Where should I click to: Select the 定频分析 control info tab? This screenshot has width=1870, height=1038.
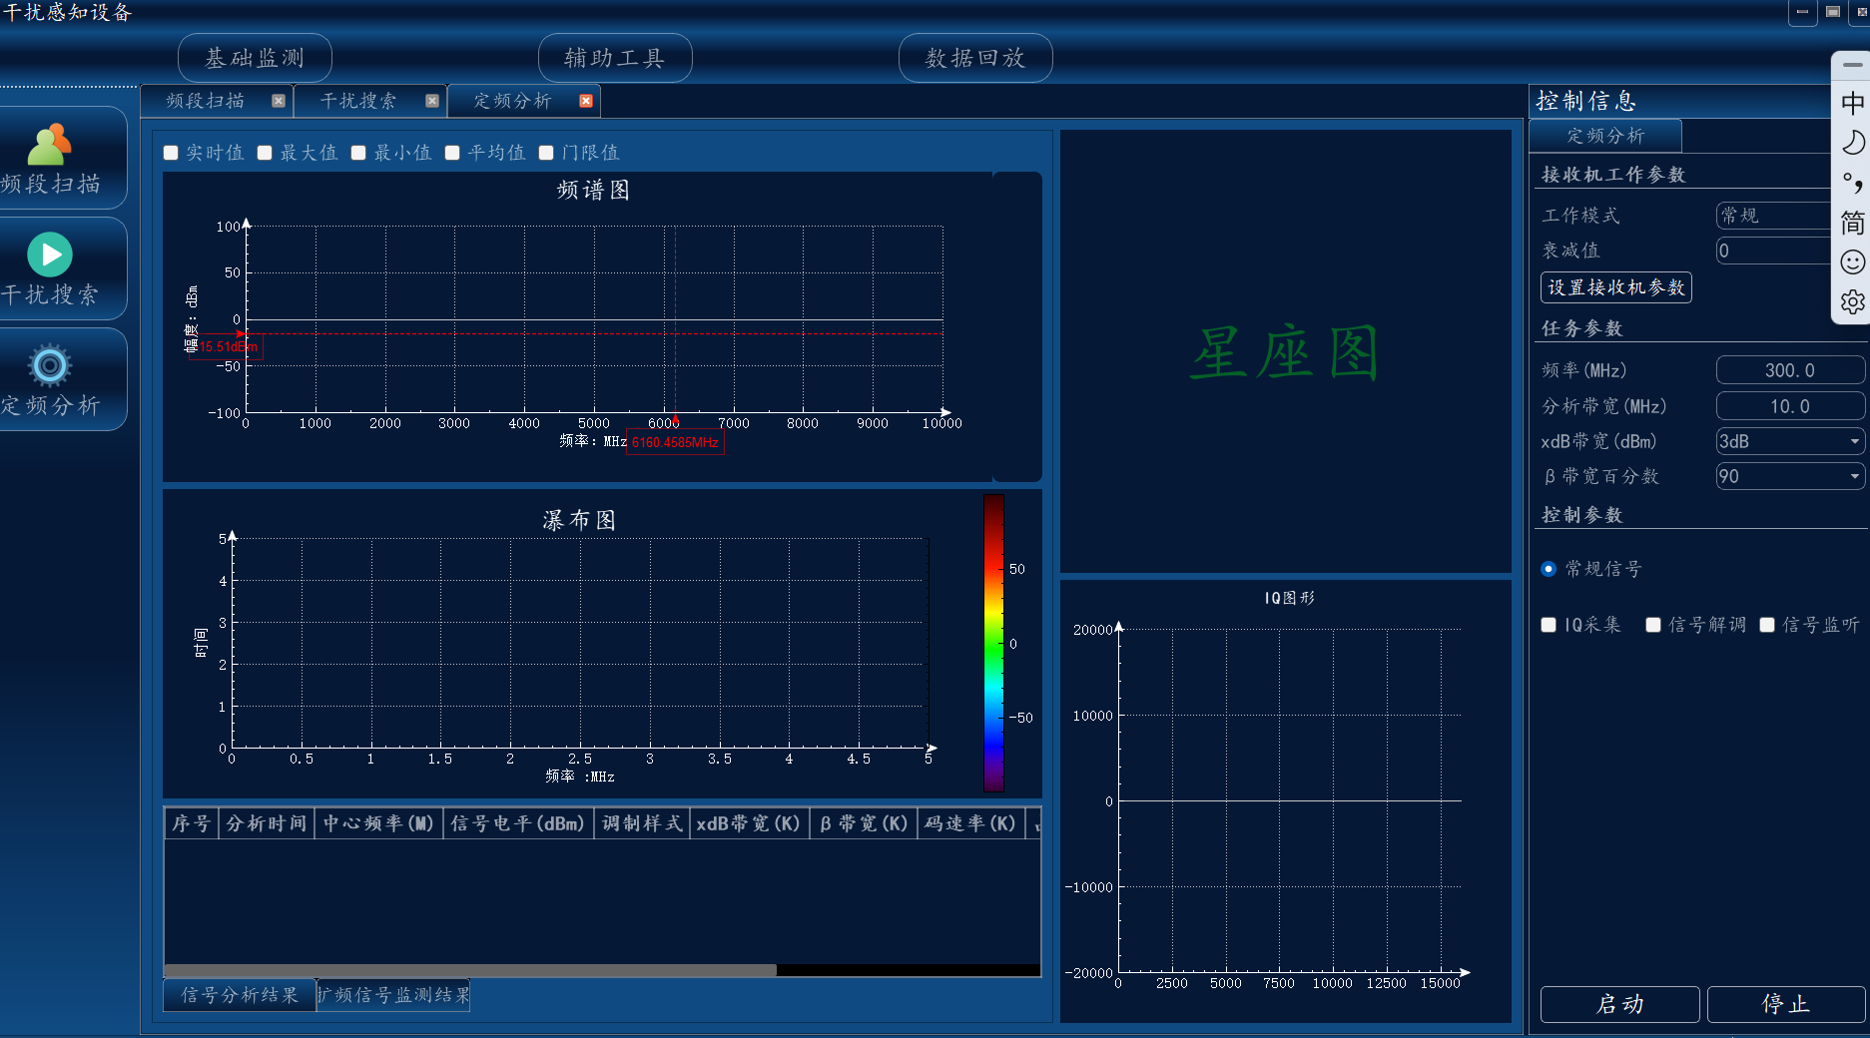(1605, 136)
